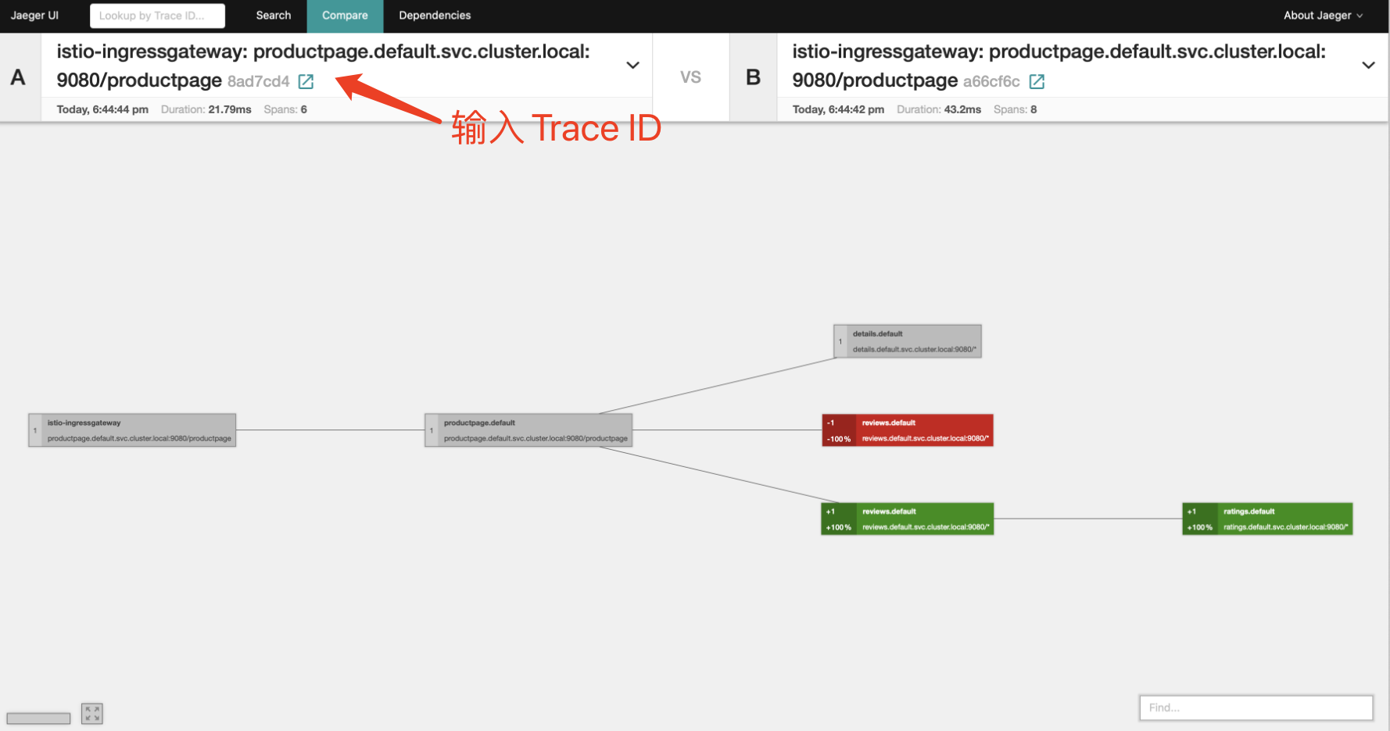Focus the Lookup by Trace ID field
The image size is (1390, 731).
[157, 16]
